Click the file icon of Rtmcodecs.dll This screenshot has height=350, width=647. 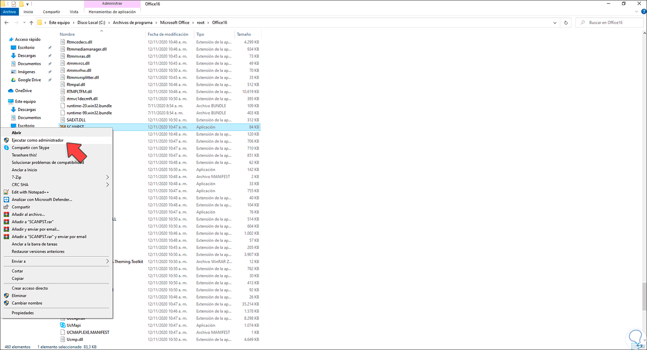click(x=63, y=42)
